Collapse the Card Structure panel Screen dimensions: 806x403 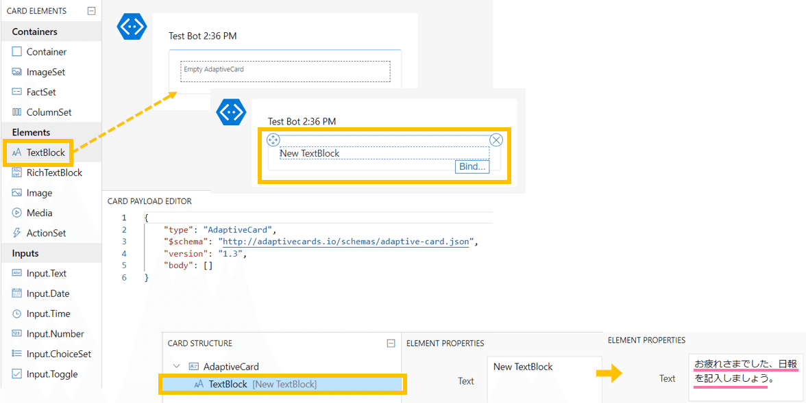point(391,343)
